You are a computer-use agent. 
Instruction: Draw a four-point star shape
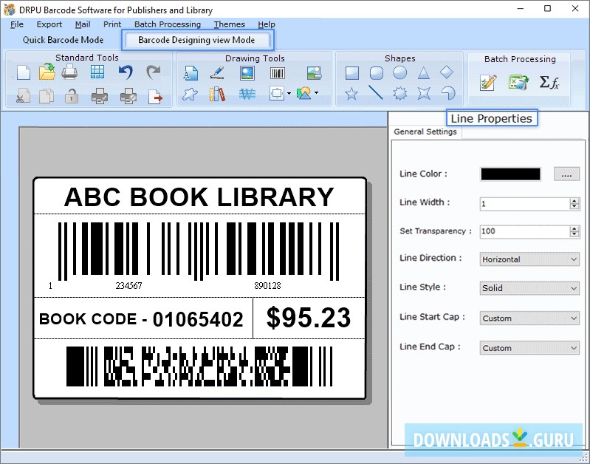[424, 93]
